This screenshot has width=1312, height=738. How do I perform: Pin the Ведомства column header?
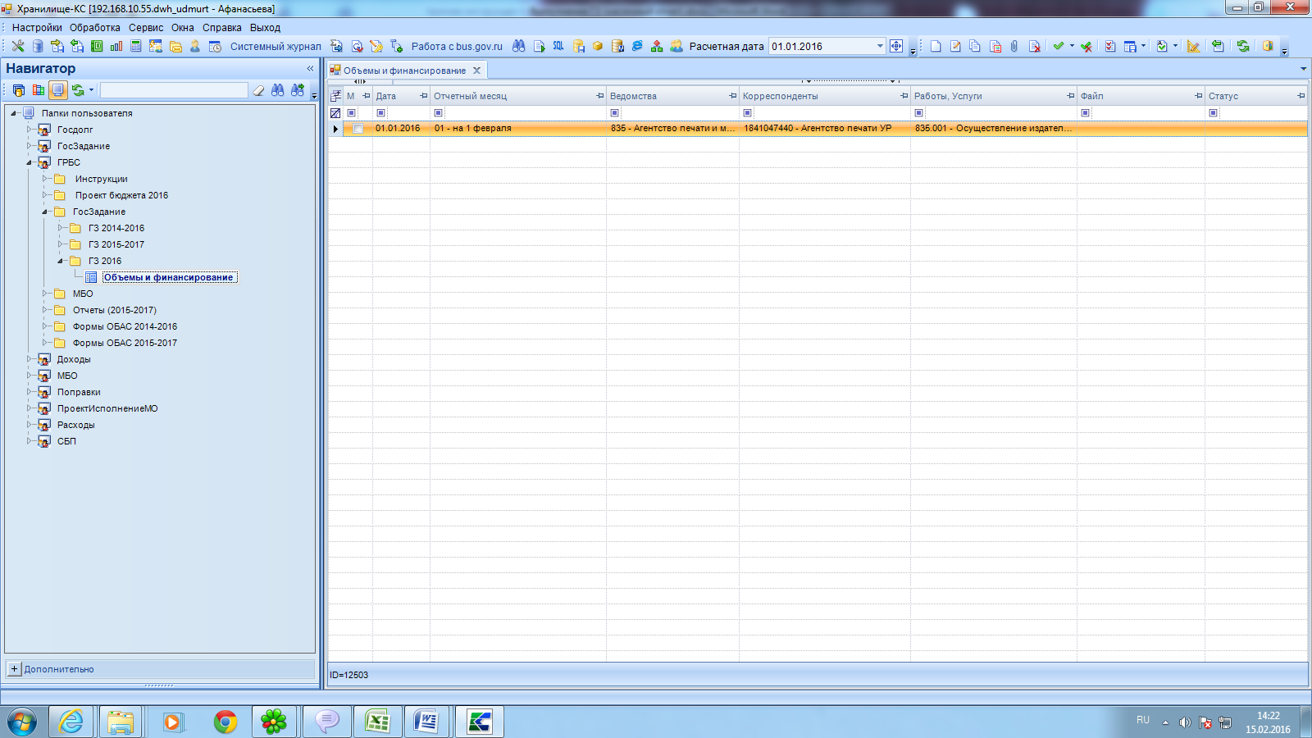(732, 96)
